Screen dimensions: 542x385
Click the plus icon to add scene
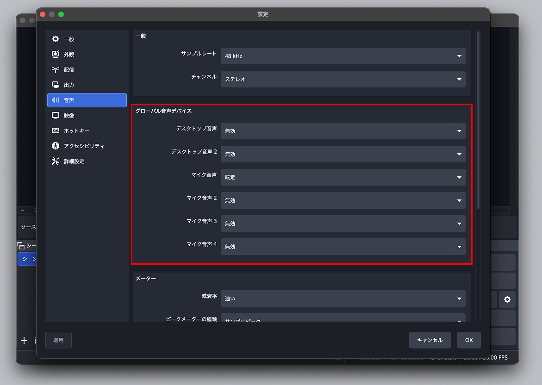pyautogui.click(x=24, y=341)
